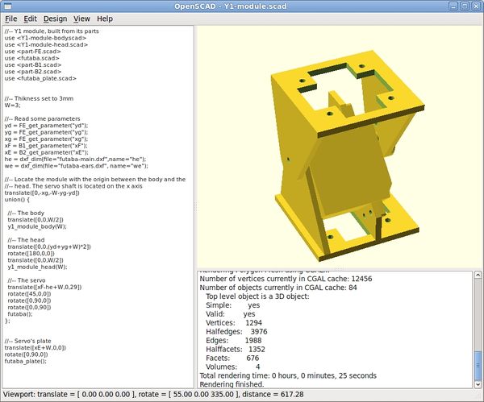The image size is (484, 402).
Task: Open the File menu
Action: [10, 18]
